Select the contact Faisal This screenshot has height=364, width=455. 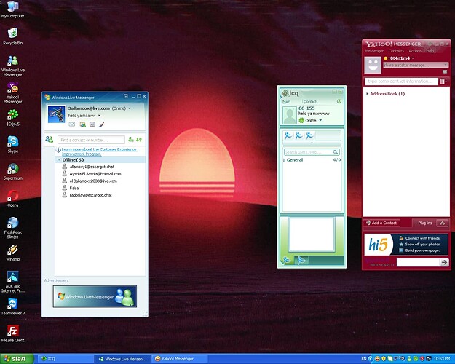coord(74,188)
